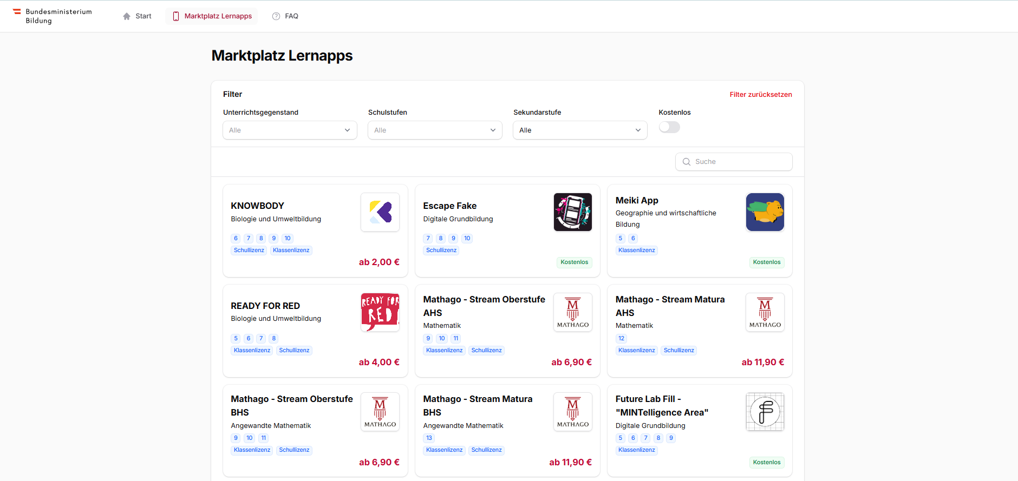The image size is (1018, 481).
Task: Open the FAQ menu item
Action: pyautogui.click(x=285, y=16)
